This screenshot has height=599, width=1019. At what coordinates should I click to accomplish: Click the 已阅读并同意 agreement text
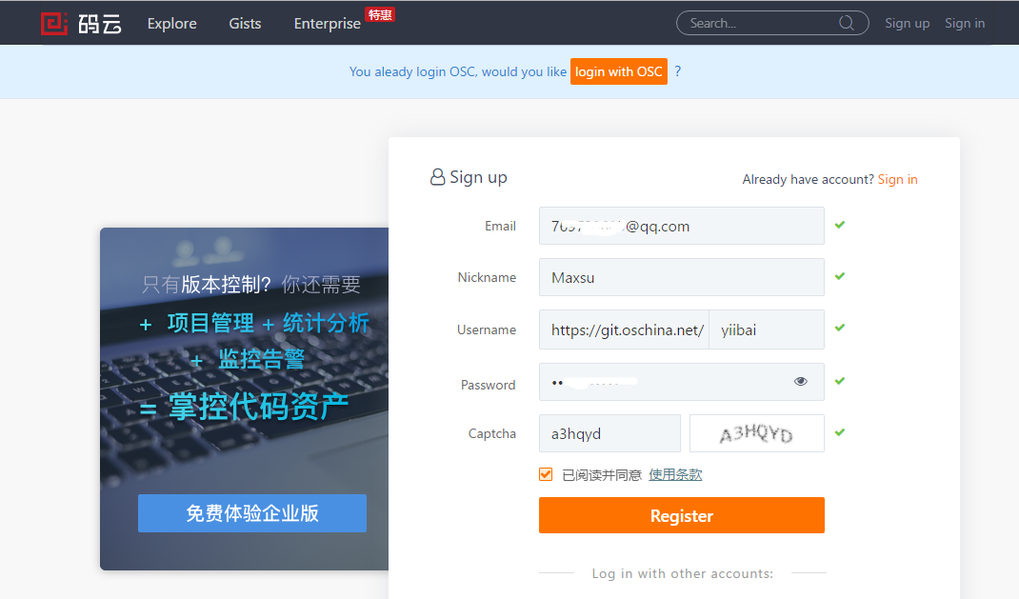pos(602,475)
